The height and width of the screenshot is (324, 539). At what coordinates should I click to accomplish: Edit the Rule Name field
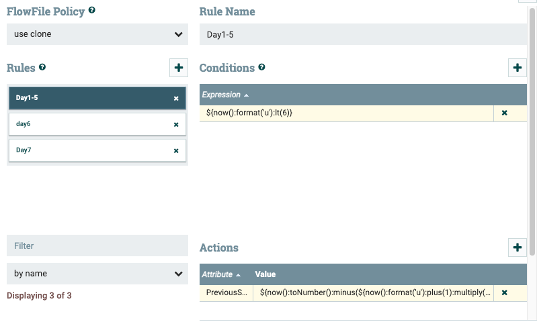363,34
